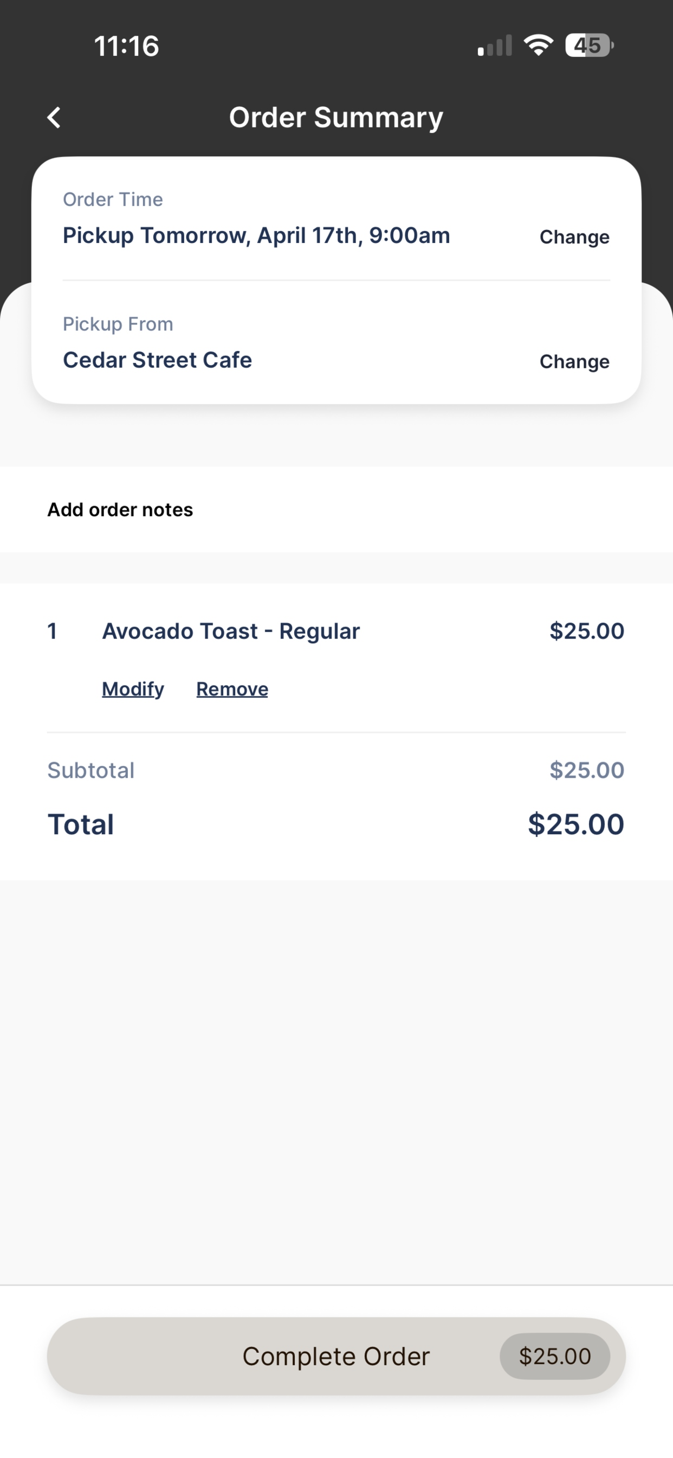The image size is (673, 1458).
Task: Tap the Wi-Fi status icon
Action: tap(539, 44)
